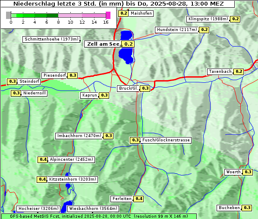The height and width of the screenshot is (219, 258).
Task: Click the Bruck/Gl. station label
Action: [128, 88]
